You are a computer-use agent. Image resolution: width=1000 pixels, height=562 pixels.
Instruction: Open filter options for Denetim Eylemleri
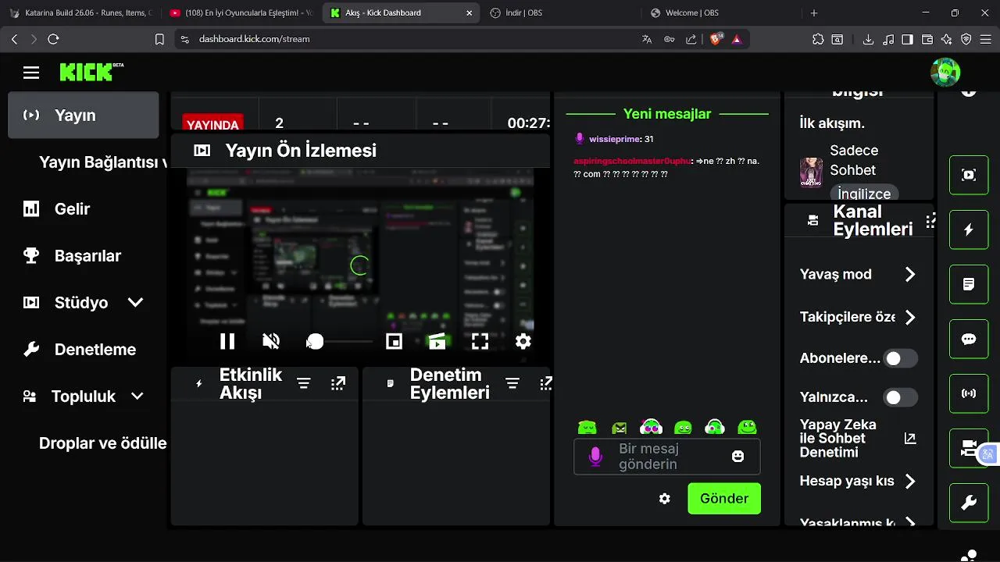[512, 383]
